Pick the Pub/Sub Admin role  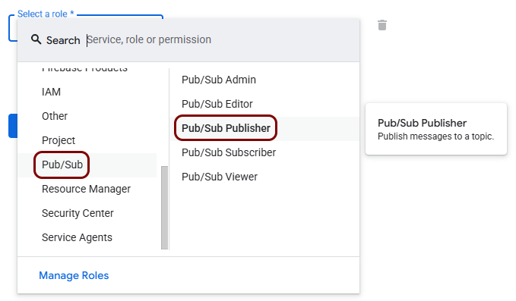point(219,80)
